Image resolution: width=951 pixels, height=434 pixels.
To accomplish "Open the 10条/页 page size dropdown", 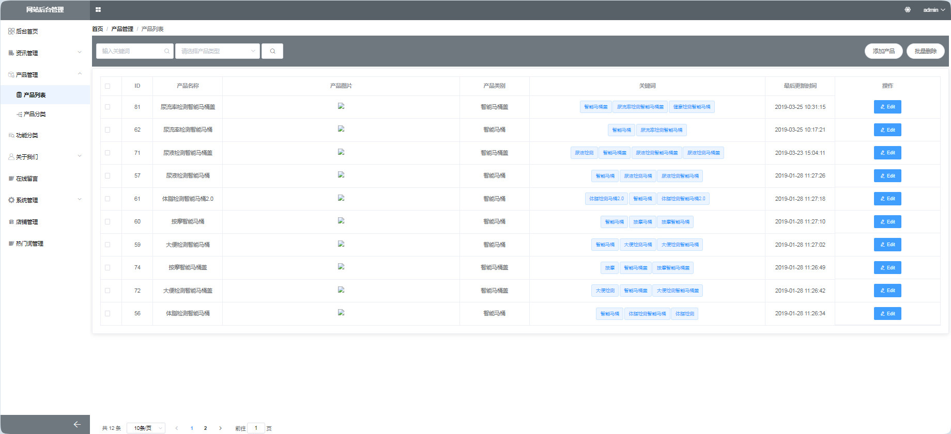I will [146, 428].
